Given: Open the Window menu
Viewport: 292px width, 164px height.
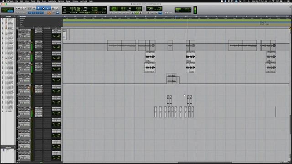Looking at the screenshot, I should tap(75, 1).
